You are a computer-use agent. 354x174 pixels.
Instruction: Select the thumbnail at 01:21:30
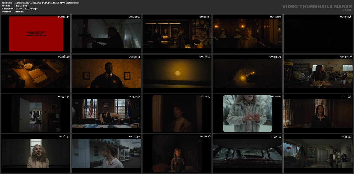click(x=106, y=153)
